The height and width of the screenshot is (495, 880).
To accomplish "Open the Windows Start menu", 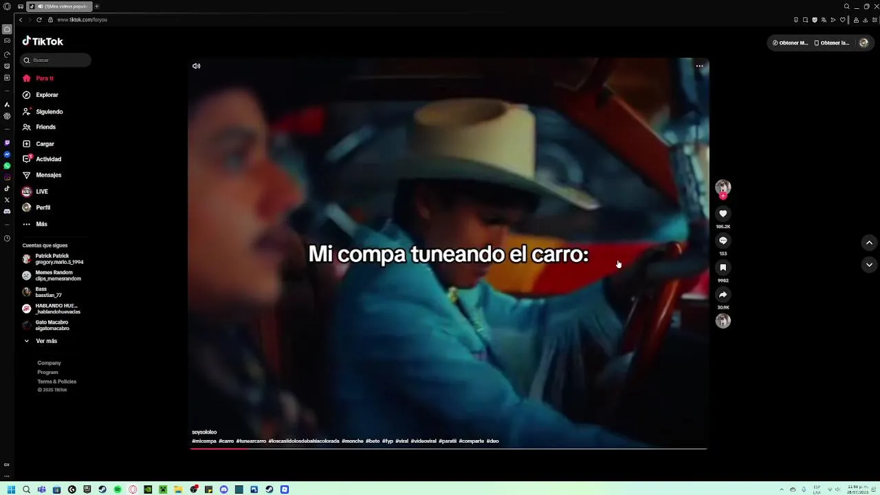I will pos(11,489).
